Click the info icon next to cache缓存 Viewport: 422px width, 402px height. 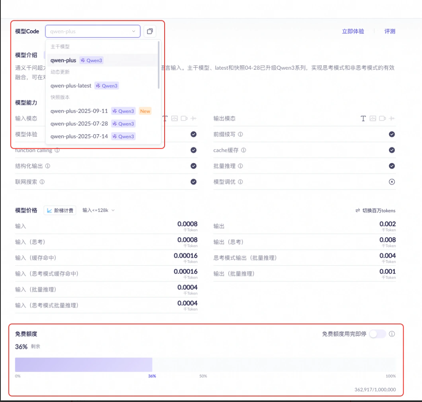(244, 150)
